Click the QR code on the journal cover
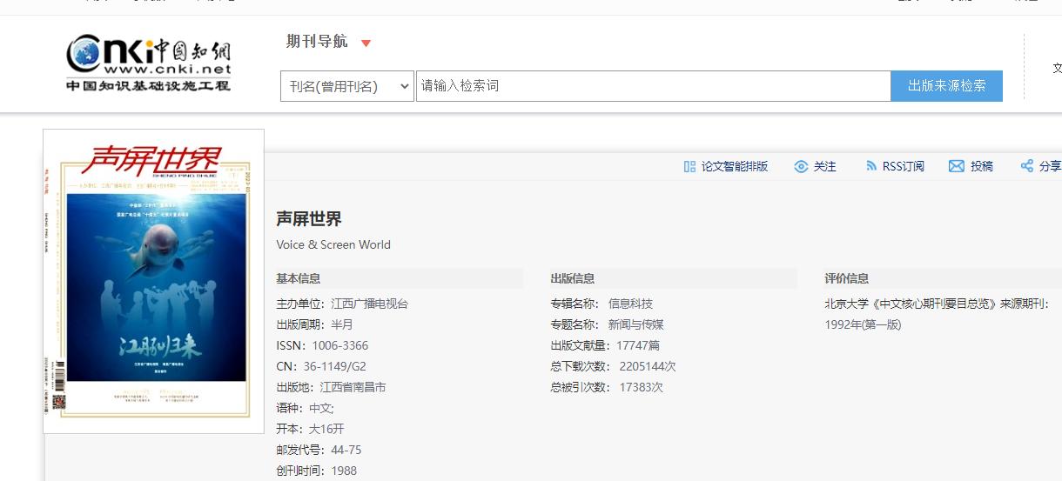The height and width of the screenshot is (481, 1062). [59, 402]
